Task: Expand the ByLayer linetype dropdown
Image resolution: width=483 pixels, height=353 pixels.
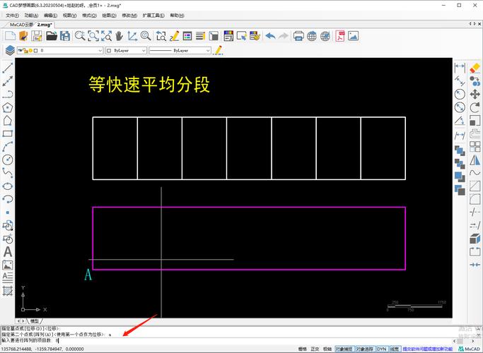Action: coord(180,51)
